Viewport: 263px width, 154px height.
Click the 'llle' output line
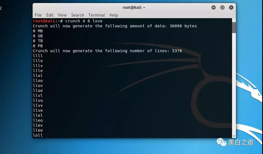pyautogui.click(x=38, y=71)
